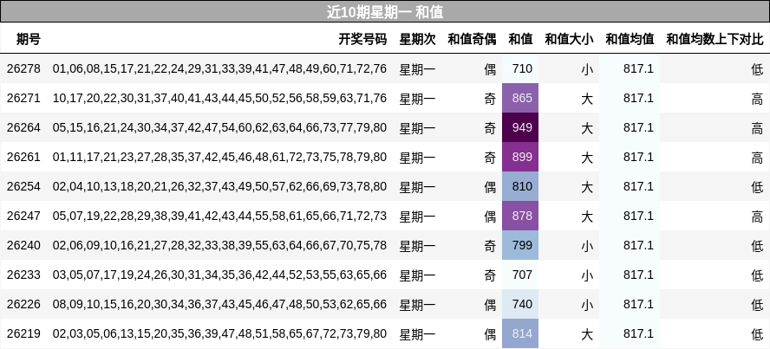Click the sum value 865

522,98
